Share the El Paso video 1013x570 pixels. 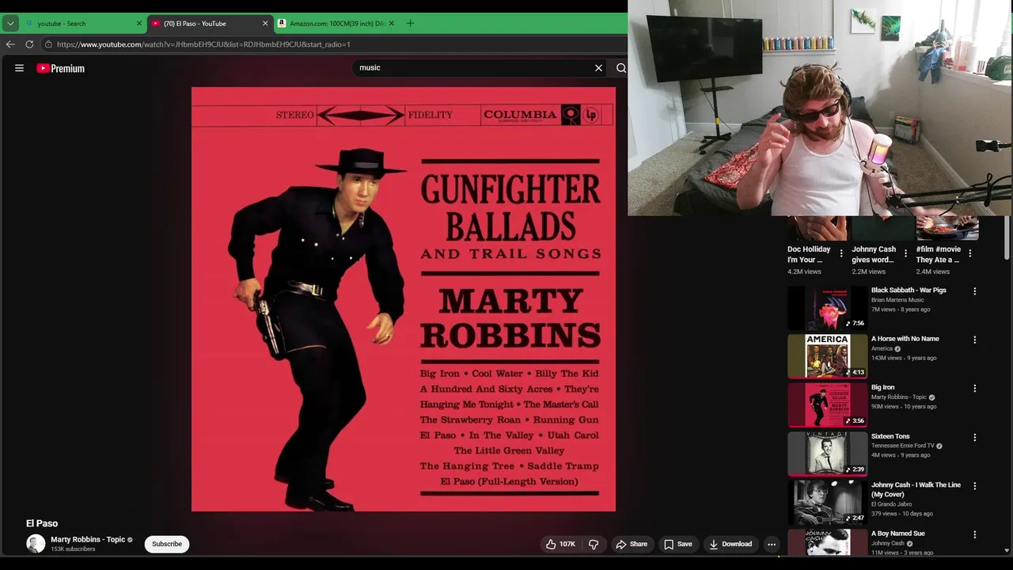(x=632, y=544)
